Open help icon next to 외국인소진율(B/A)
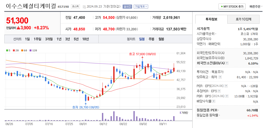Viewport: 266px width, 128px height. tap(227, 63)
